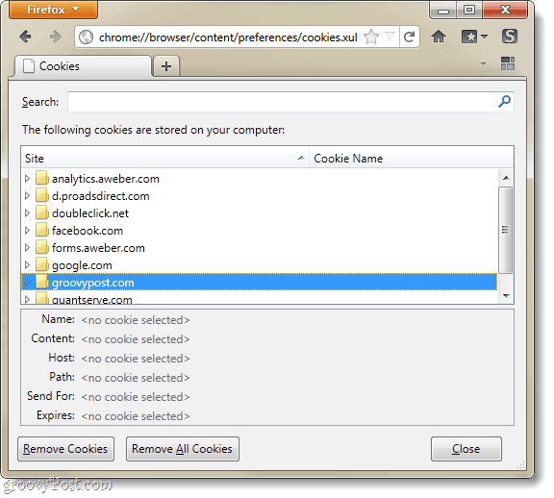The width and height of the screenshot is (554, 498).
Task: Minimize the Firefox window
Action: [x=443, y=11]
